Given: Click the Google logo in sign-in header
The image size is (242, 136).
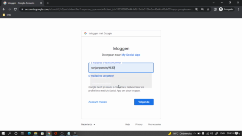Looking at the screenshot, I should tap(85, 33).
